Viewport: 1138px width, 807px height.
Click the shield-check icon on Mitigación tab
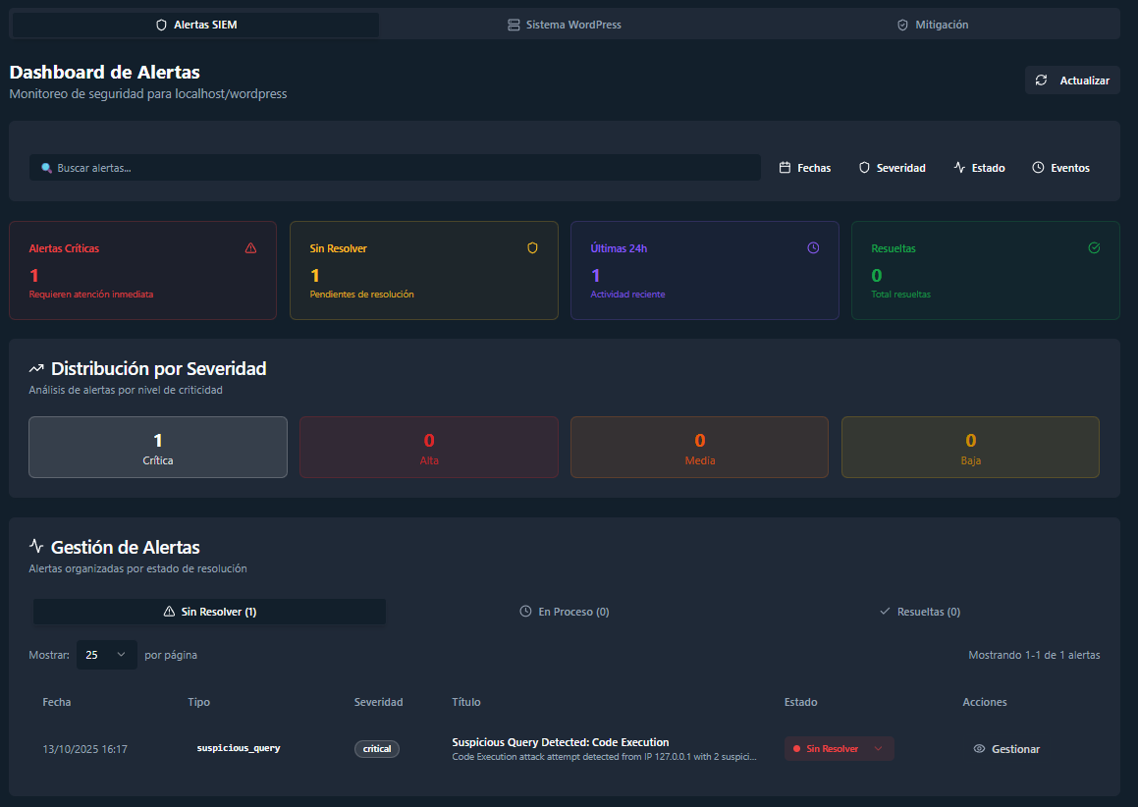pos(903,25)
